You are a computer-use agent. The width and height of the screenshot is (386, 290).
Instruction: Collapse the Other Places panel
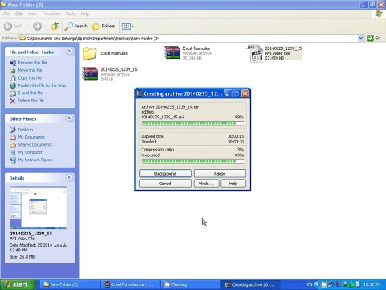(x=69, y=118)
